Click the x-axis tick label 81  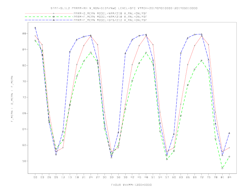point(223,177)
